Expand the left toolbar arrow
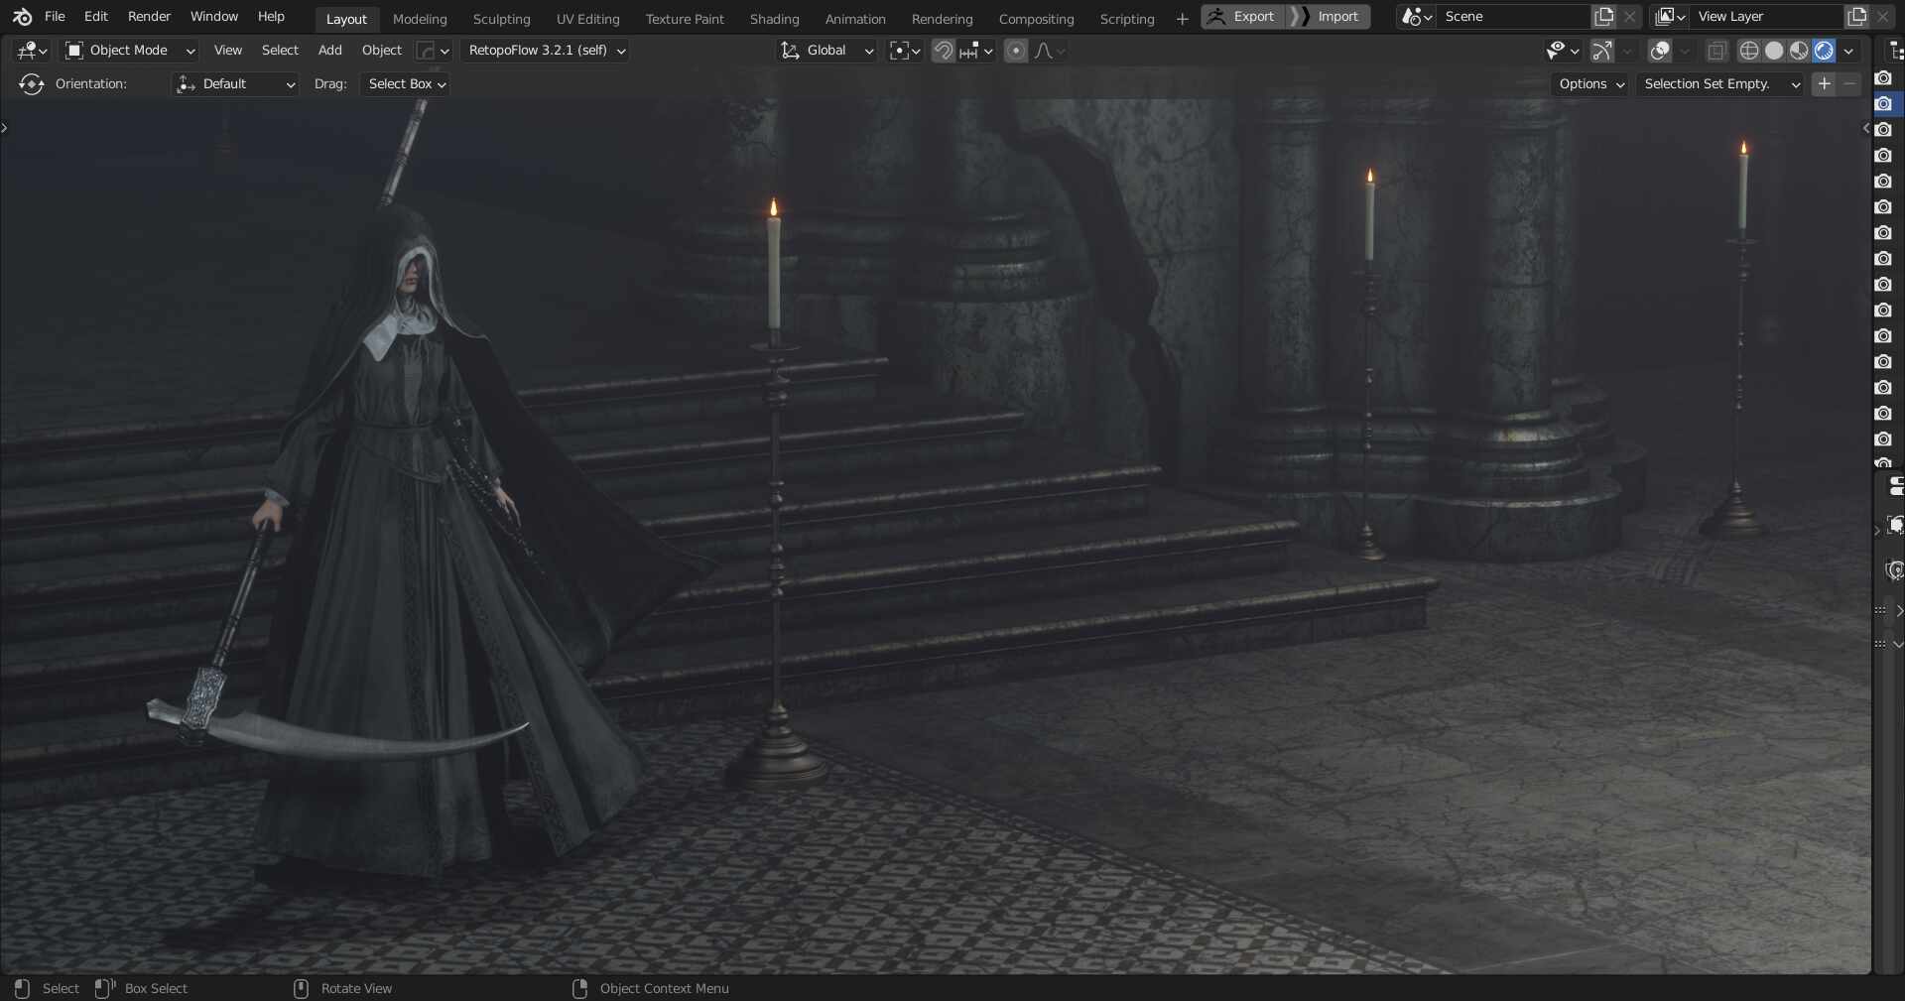The height and width of the screenshot is (1001, 1905). 5,127
